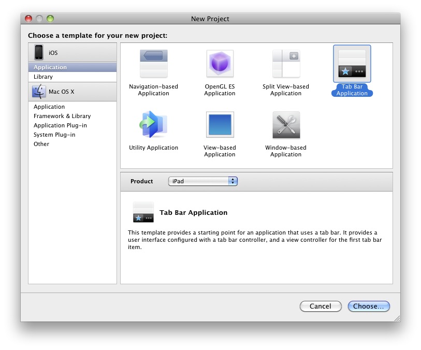Viewport: 421px width, 350px height.
Task: Click the iOS section header
Action: pyautogui.click(x=72, y=52)
